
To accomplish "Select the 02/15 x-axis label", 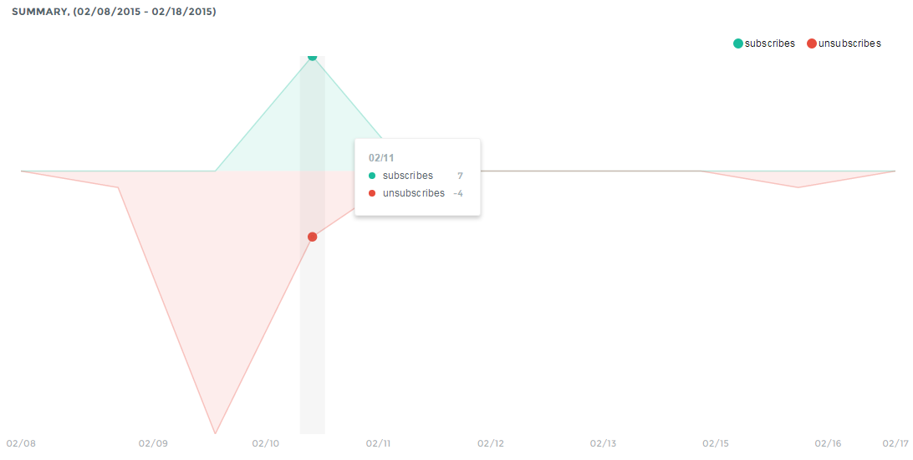I will pos(716,443).
